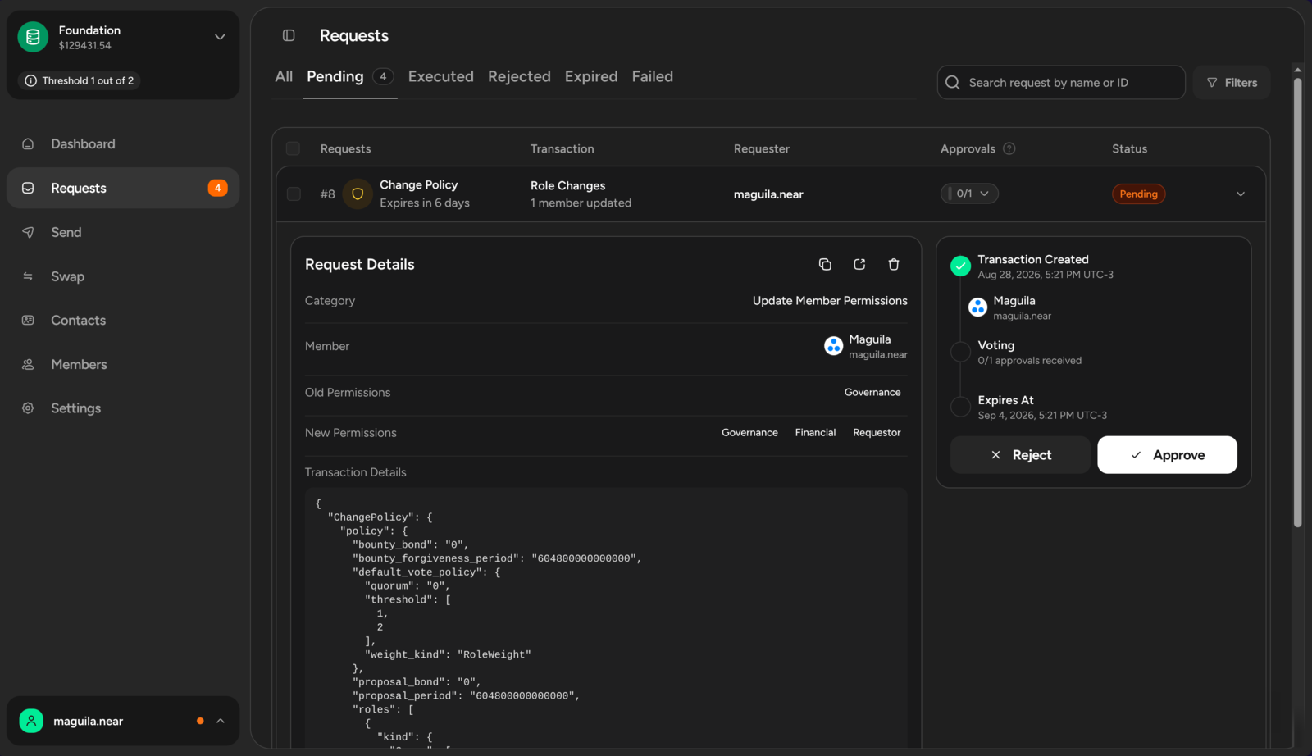1312x756 pixels.
Task: Copy request details with copy icon
Action: [x=825, y=264]
